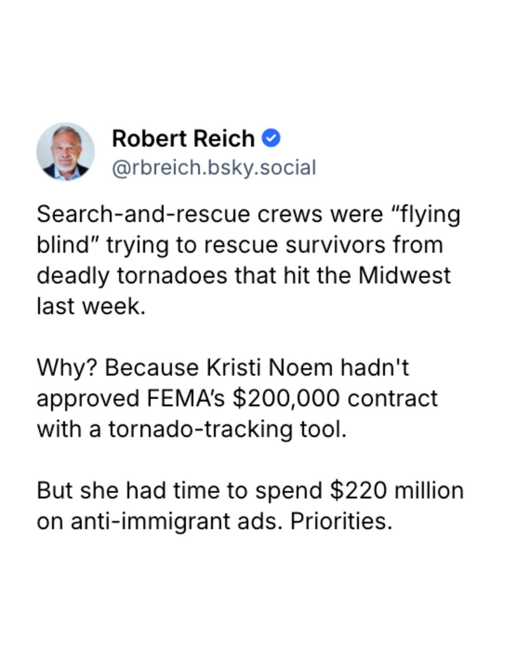Click the word "tornadoes" in the first paragraph
517x647 pixels.
172,276
